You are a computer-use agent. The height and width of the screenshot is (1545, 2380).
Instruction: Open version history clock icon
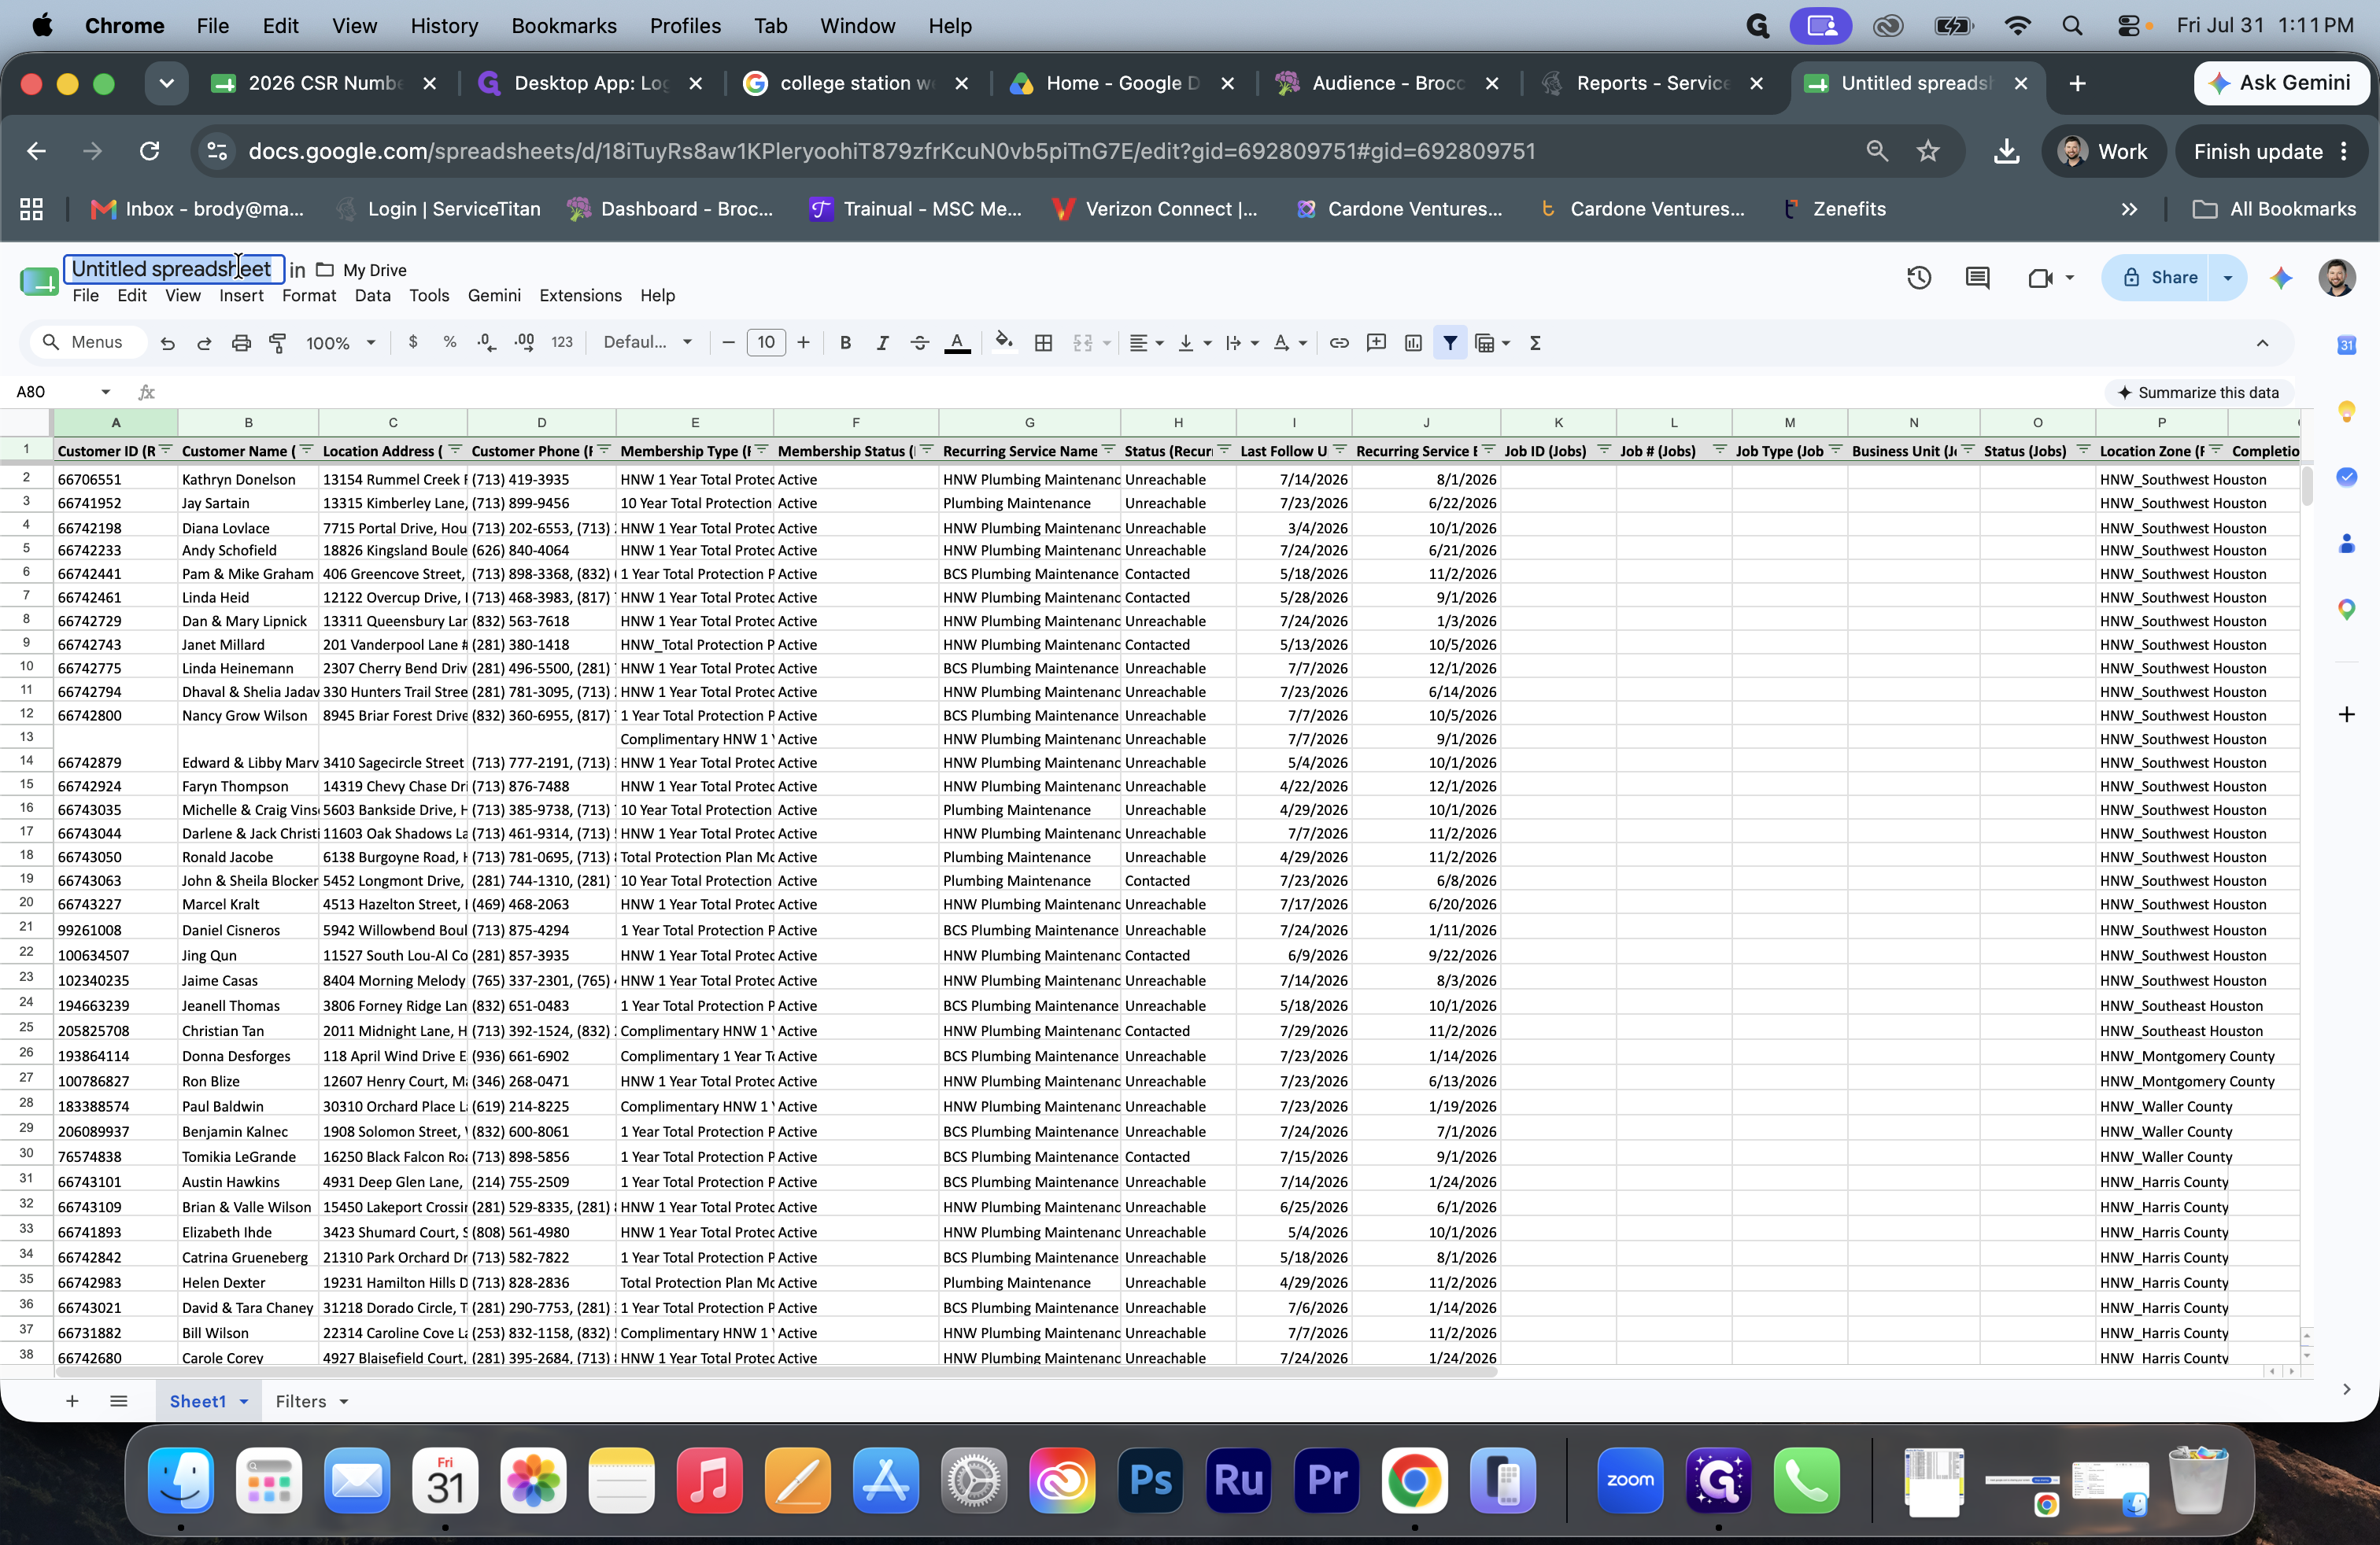(1919, 278)
